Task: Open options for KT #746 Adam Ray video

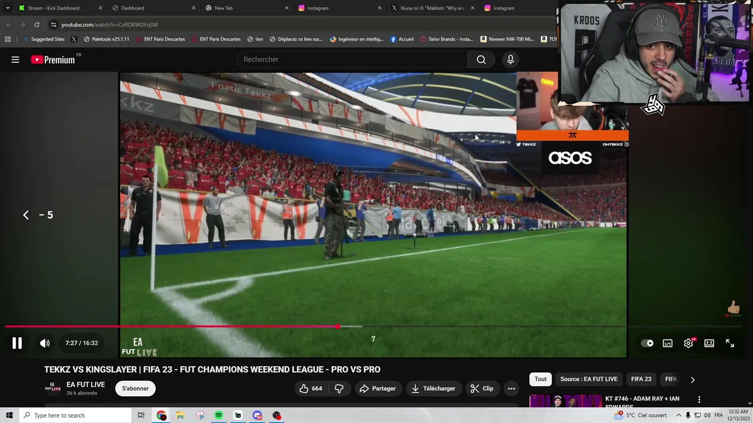Action: click(699, 399)
